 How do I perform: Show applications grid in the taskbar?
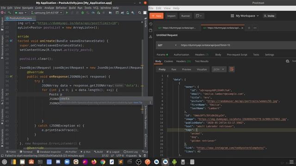click(291, 162)
